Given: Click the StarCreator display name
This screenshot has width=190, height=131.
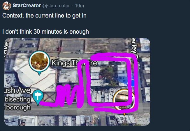Looking at the screenshot, I should pyautogui.click(x=27, y=6).
